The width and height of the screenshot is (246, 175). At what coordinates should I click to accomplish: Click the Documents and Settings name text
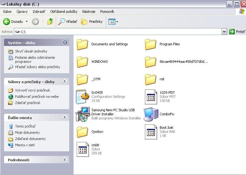pos(110,44)
